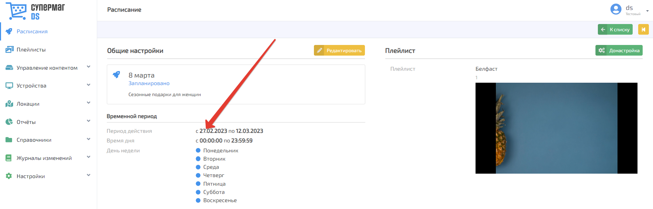Click the end time 23:59:59
Image resolution: width=653 pixels, height=209 pixels.
click(242, 141)
